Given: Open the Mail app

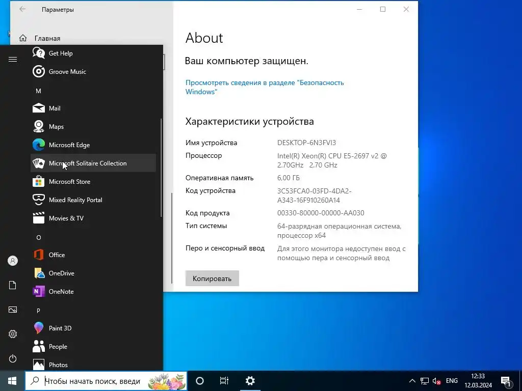Looking at the screenshot, I should 93,108.
